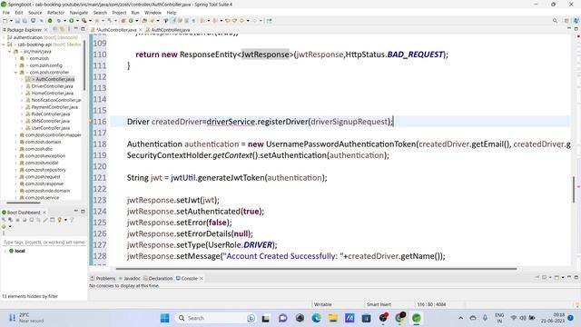Open dropdown beside Boot Dashboard lightbulb

click(x=65, y=220)
